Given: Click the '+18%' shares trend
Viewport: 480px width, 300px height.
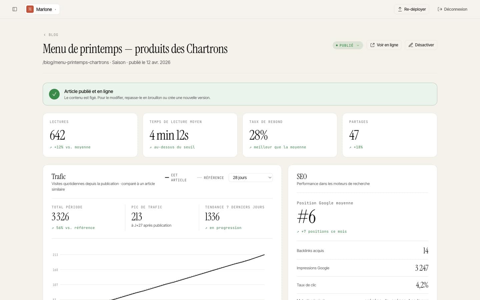Looking at the screenshot, I should [356, 147].
